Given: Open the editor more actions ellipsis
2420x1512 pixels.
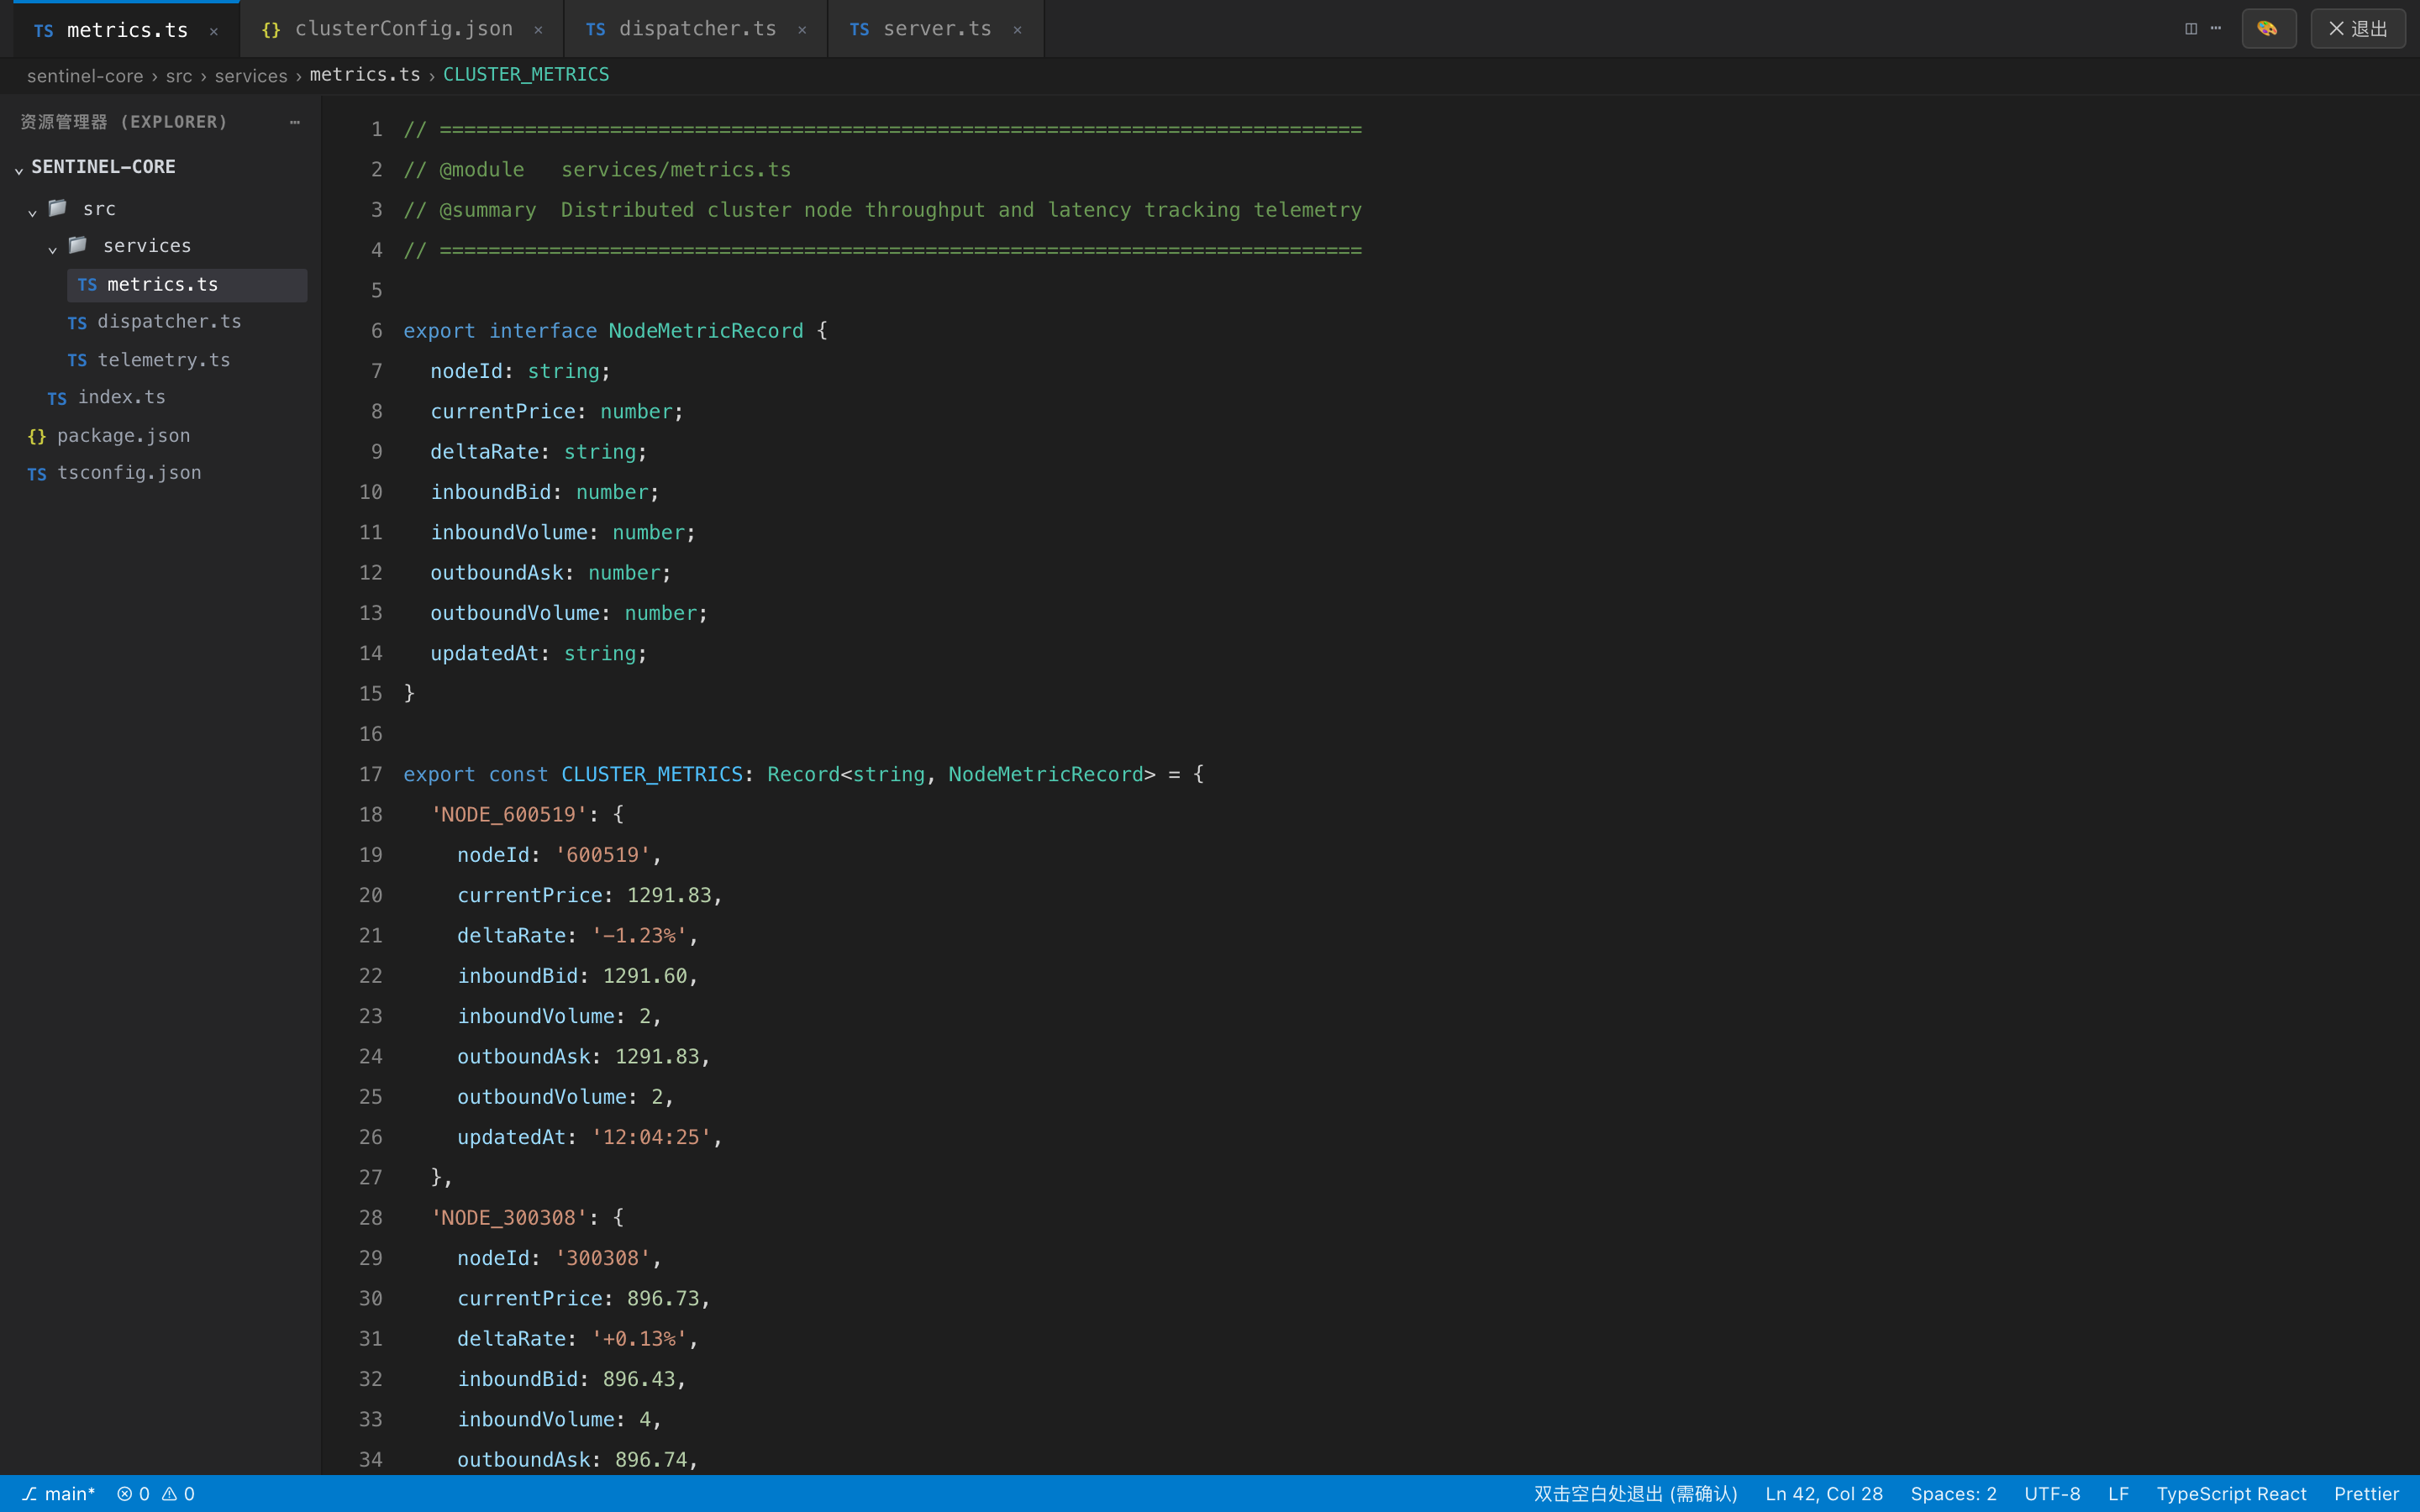Looking at the screenshot, I should [x=2216, y=29].
